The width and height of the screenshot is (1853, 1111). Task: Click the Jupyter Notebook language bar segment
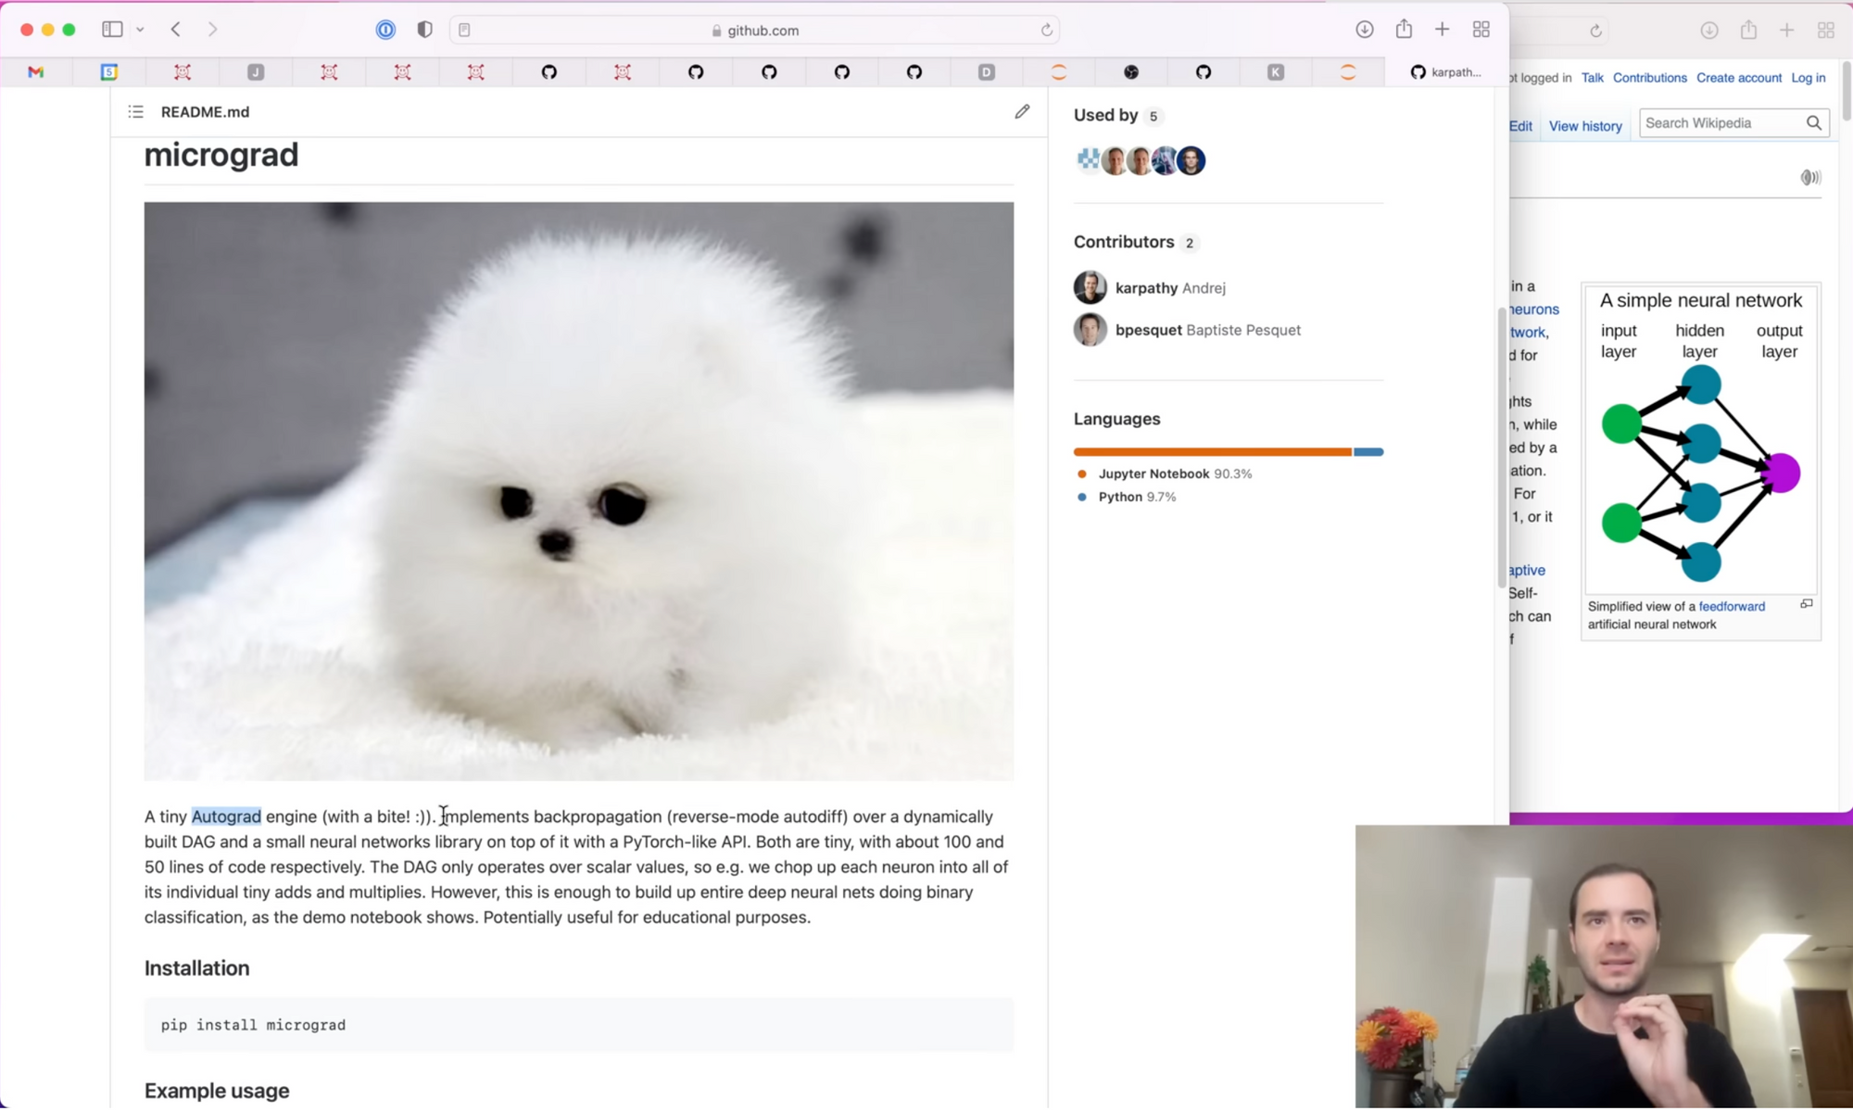[1212, 452]
